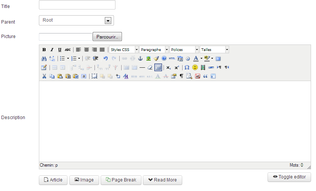Toggle bold formatting in editor toolbar
The width and height of the screenshot is (316, 191).
point(44,50)
